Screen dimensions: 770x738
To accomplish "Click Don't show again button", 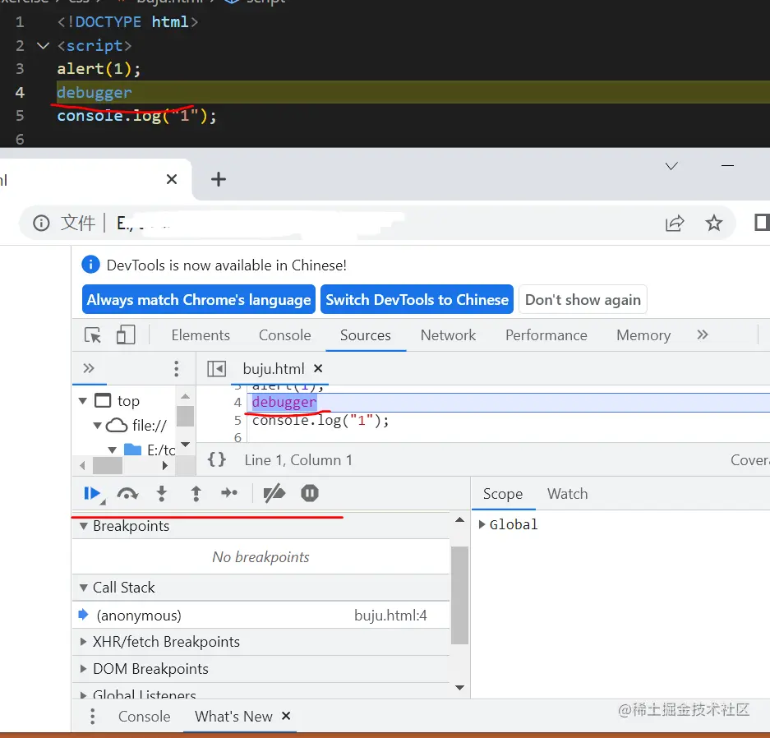I will click(x=583, y=299).
